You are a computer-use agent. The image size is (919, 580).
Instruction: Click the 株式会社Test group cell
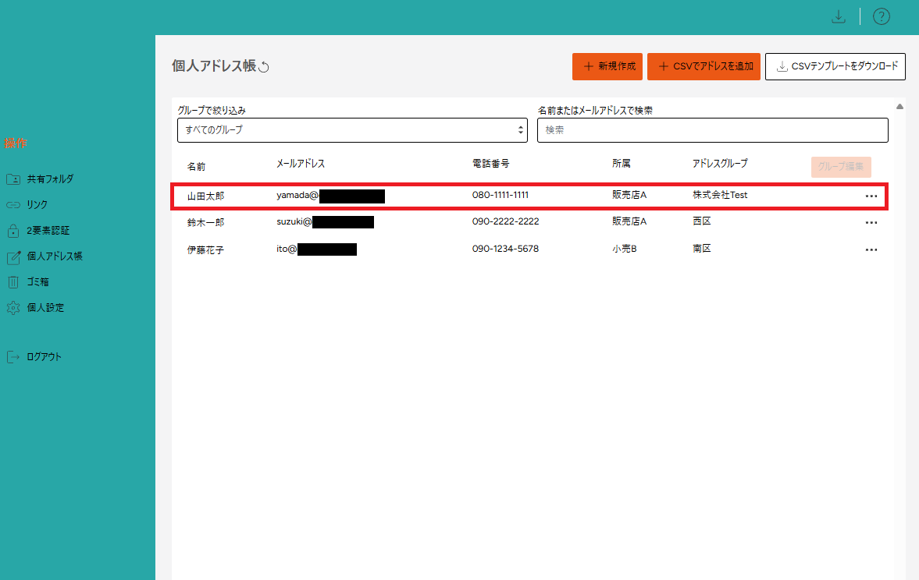[721, 195]
